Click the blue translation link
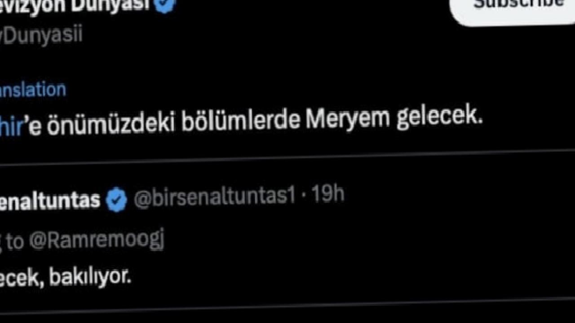Viewport: 575px width, 323px height. (33, 90)
